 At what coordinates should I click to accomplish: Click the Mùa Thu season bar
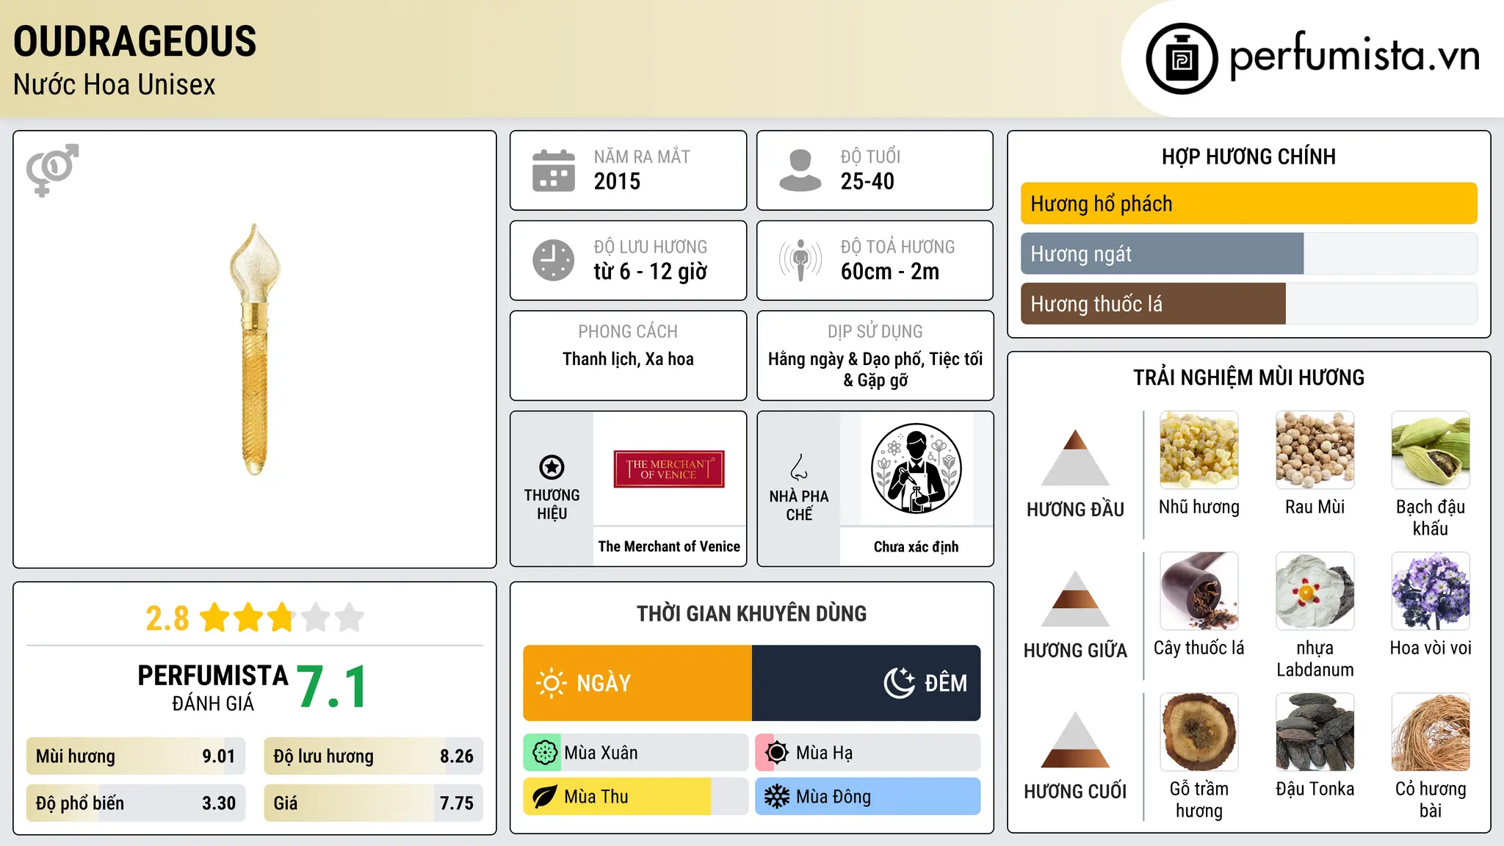tap(636, 797)
